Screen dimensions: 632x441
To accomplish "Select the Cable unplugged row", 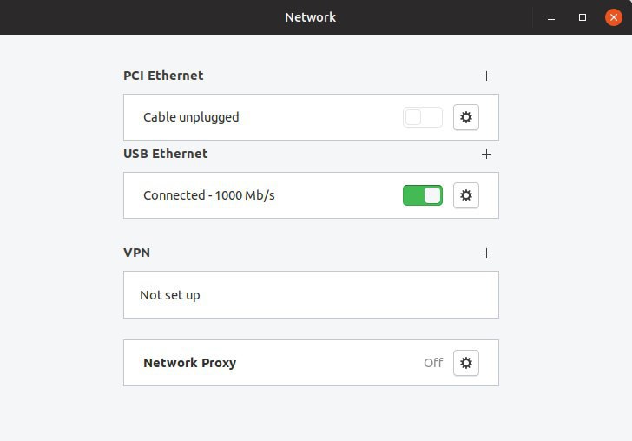I will point(311,117).
